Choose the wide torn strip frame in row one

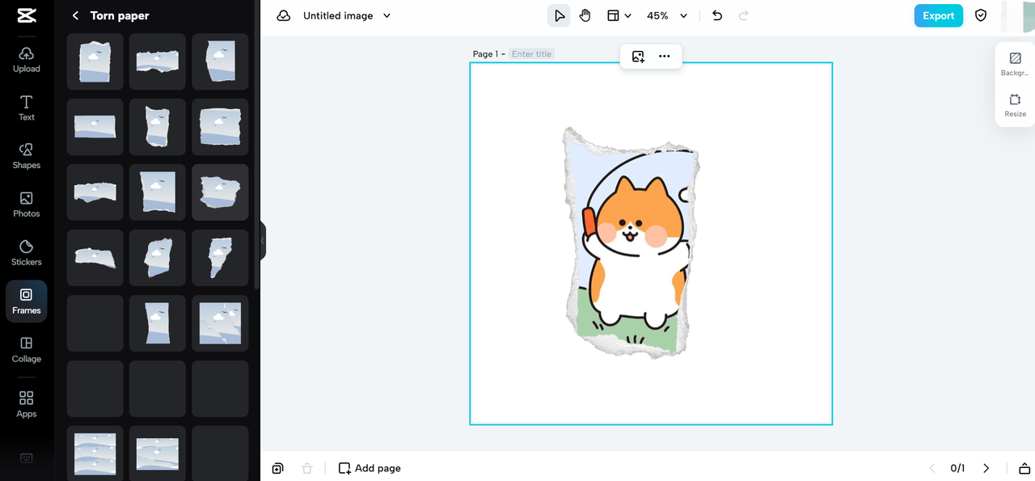point(158,61)
